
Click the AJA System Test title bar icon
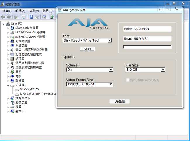click(60, 10)
